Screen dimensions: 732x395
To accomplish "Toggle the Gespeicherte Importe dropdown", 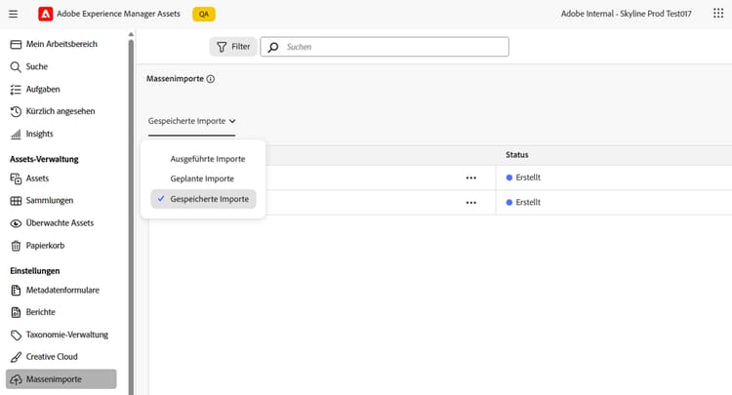I will [191, 121].
